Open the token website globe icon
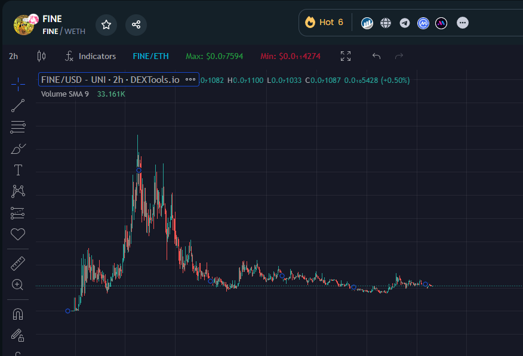Screen dimensions: 523x356 386,23
